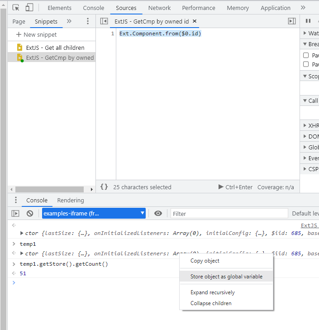
Task: Activate the inspect element picker icon
Action: (x=16, y=8)
